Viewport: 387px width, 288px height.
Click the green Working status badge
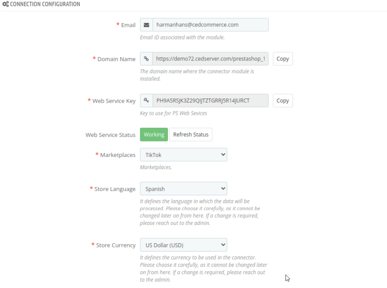tap(154, 135)
